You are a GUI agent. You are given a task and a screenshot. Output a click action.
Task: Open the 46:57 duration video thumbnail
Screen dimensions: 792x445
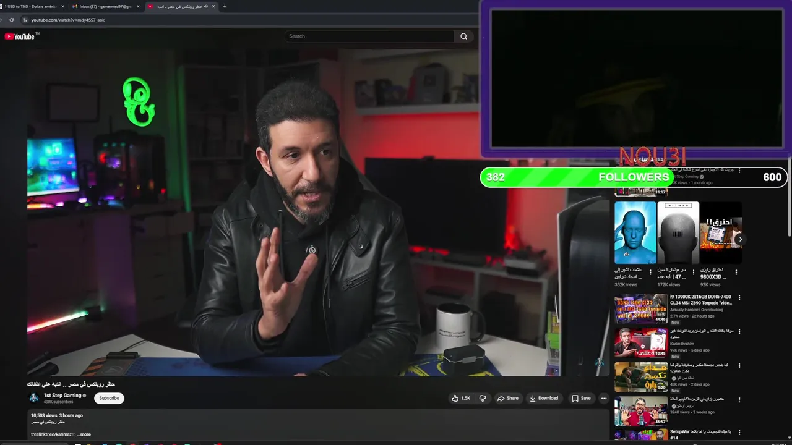[x=641, y=410]
